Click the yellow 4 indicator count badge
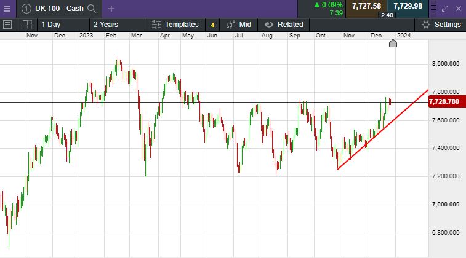Screen dimensions: 466x258 212,25
